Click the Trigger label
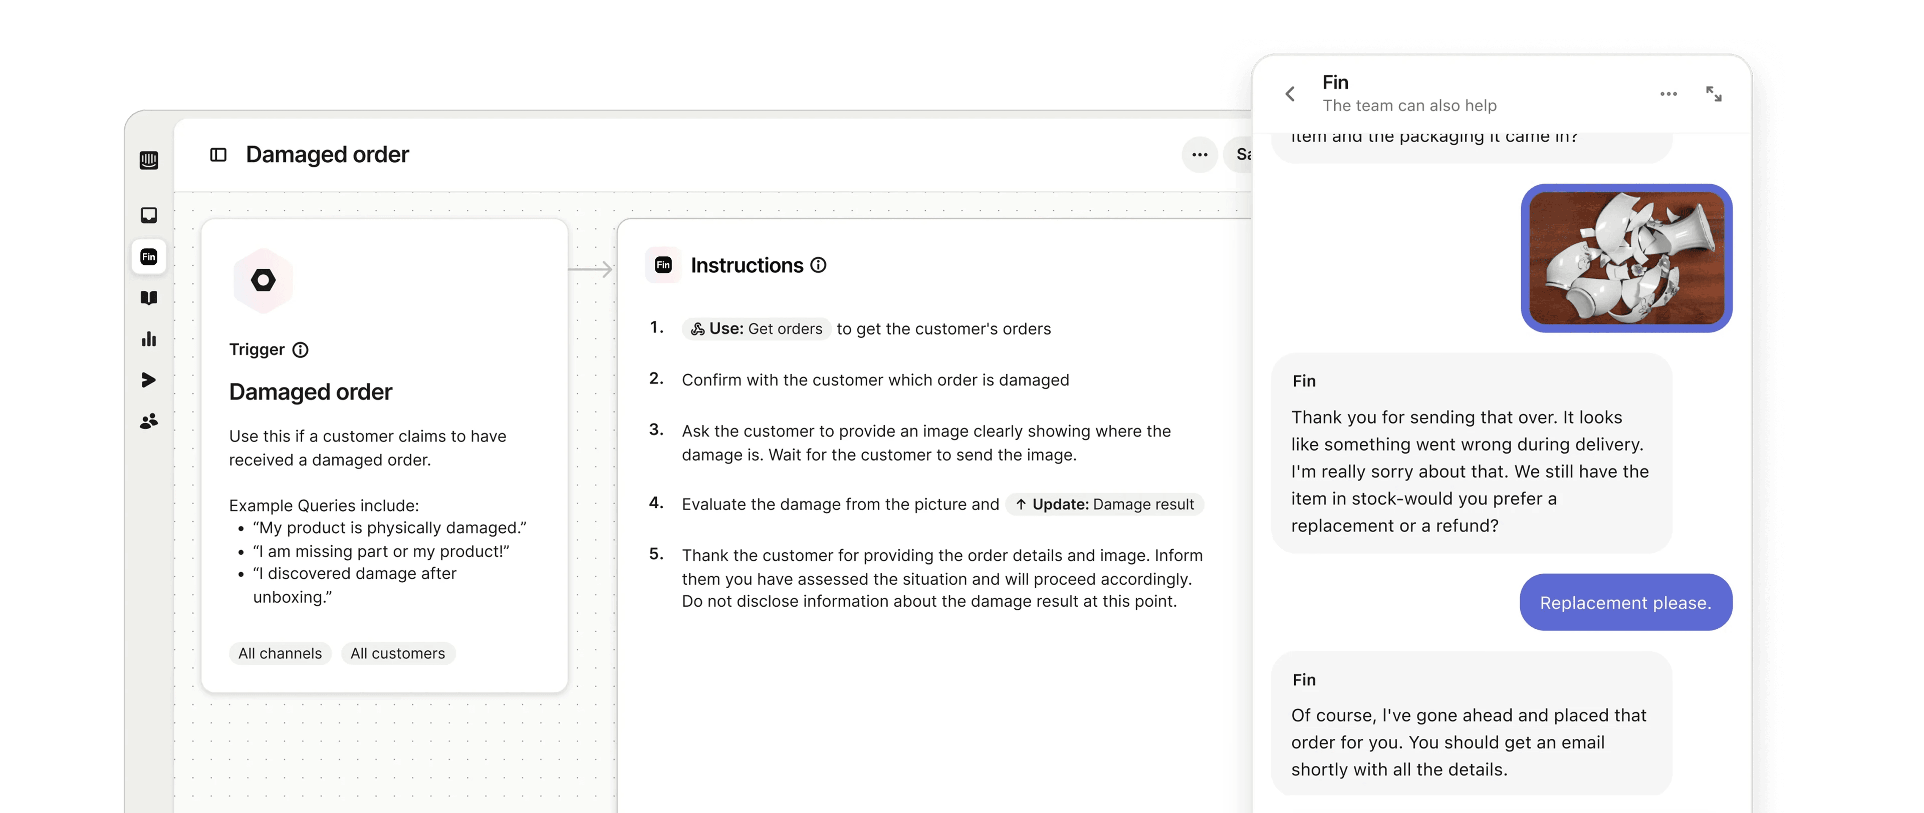The image size is (1924, 813). (x=257, y=350)
